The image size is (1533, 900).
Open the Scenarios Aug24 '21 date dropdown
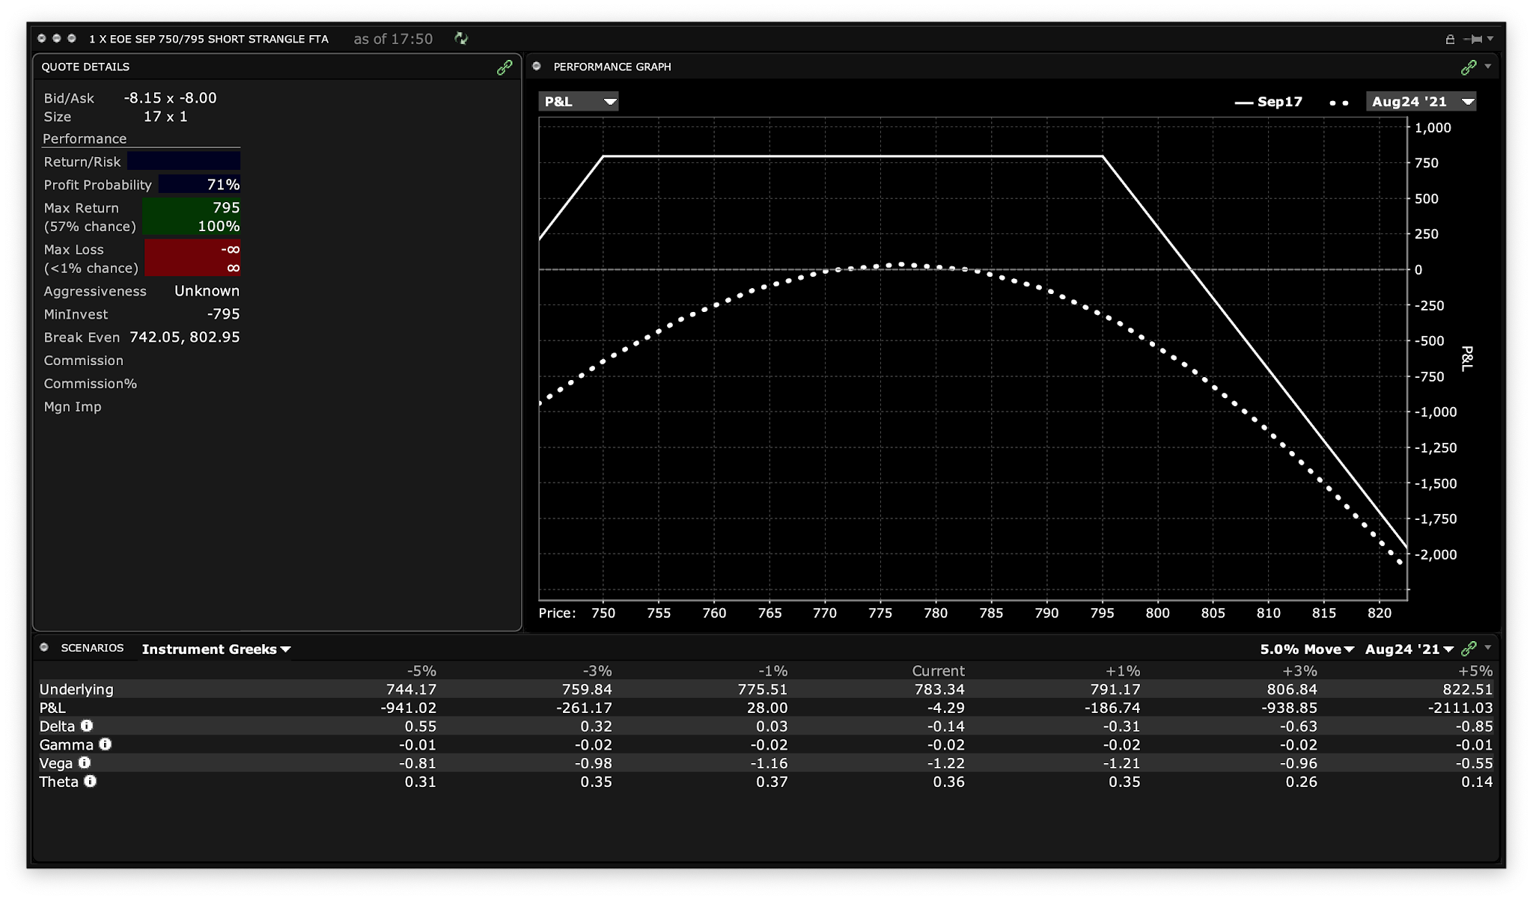1409,649
